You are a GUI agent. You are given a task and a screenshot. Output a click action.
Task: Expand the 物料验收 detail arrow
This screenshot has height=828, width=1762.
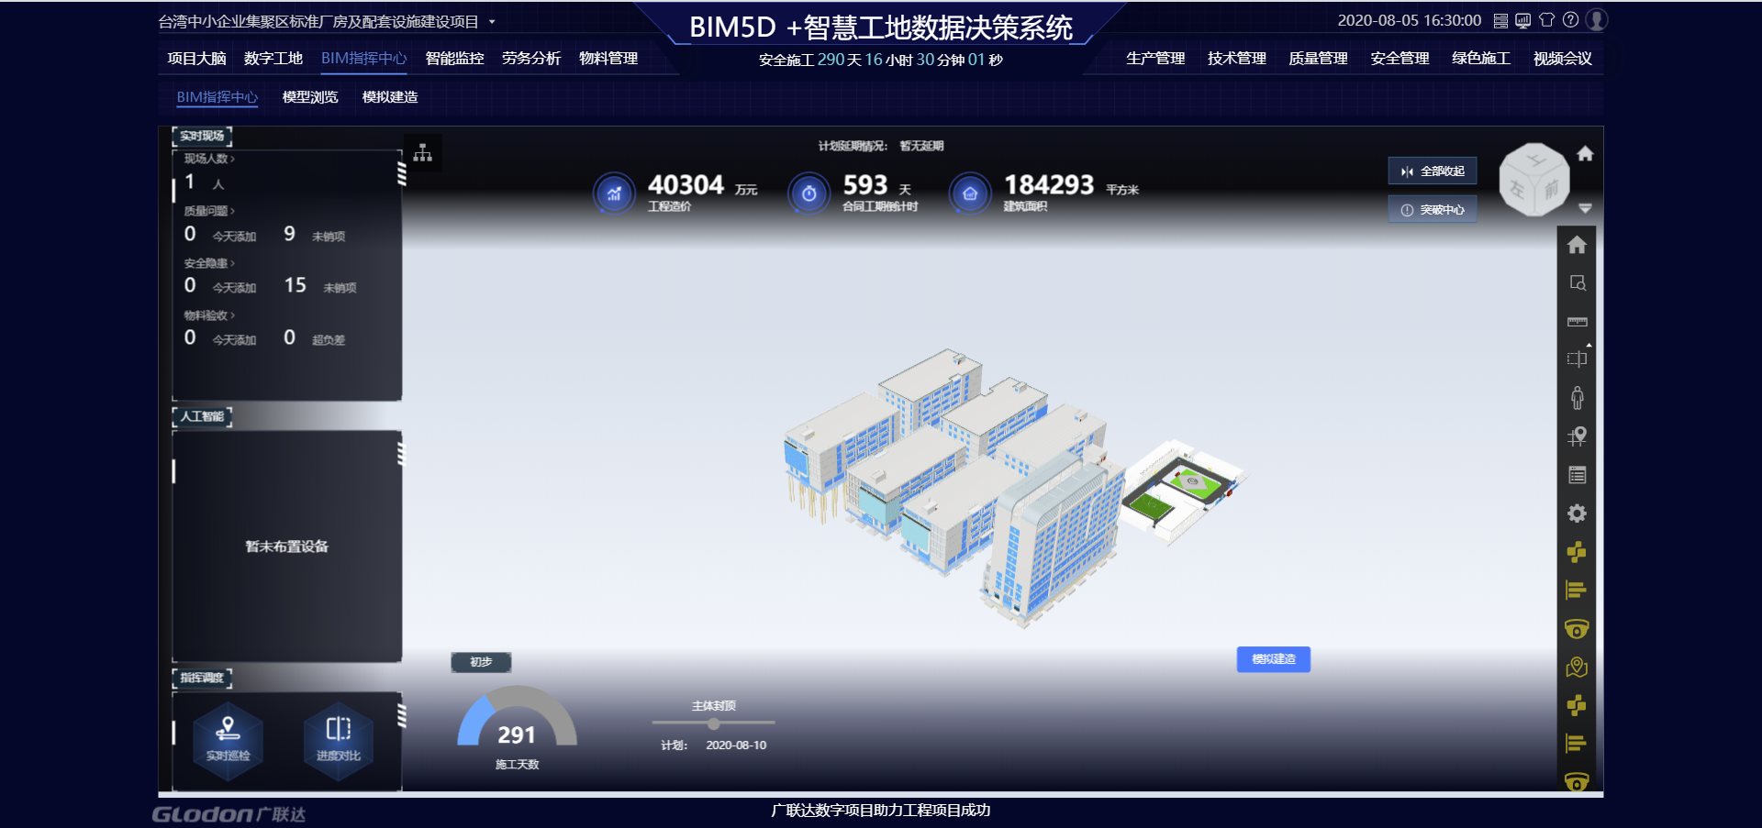[x=232, y=316]
